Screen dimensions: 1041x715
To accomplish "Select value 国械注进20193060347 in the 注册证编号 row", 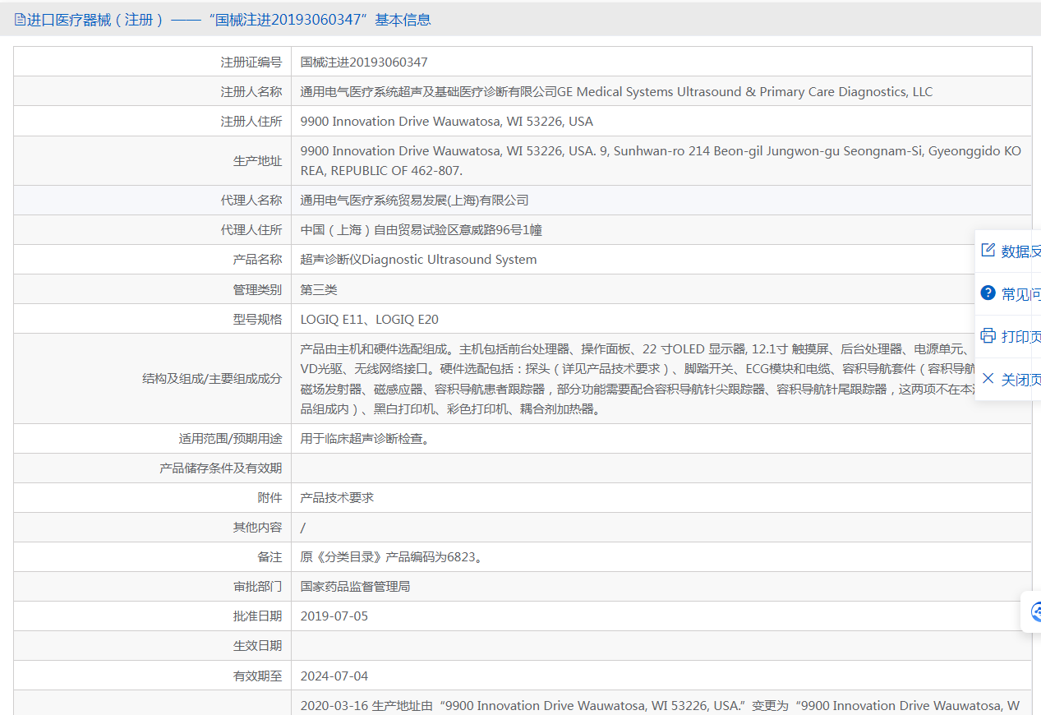I will [364, 62].
